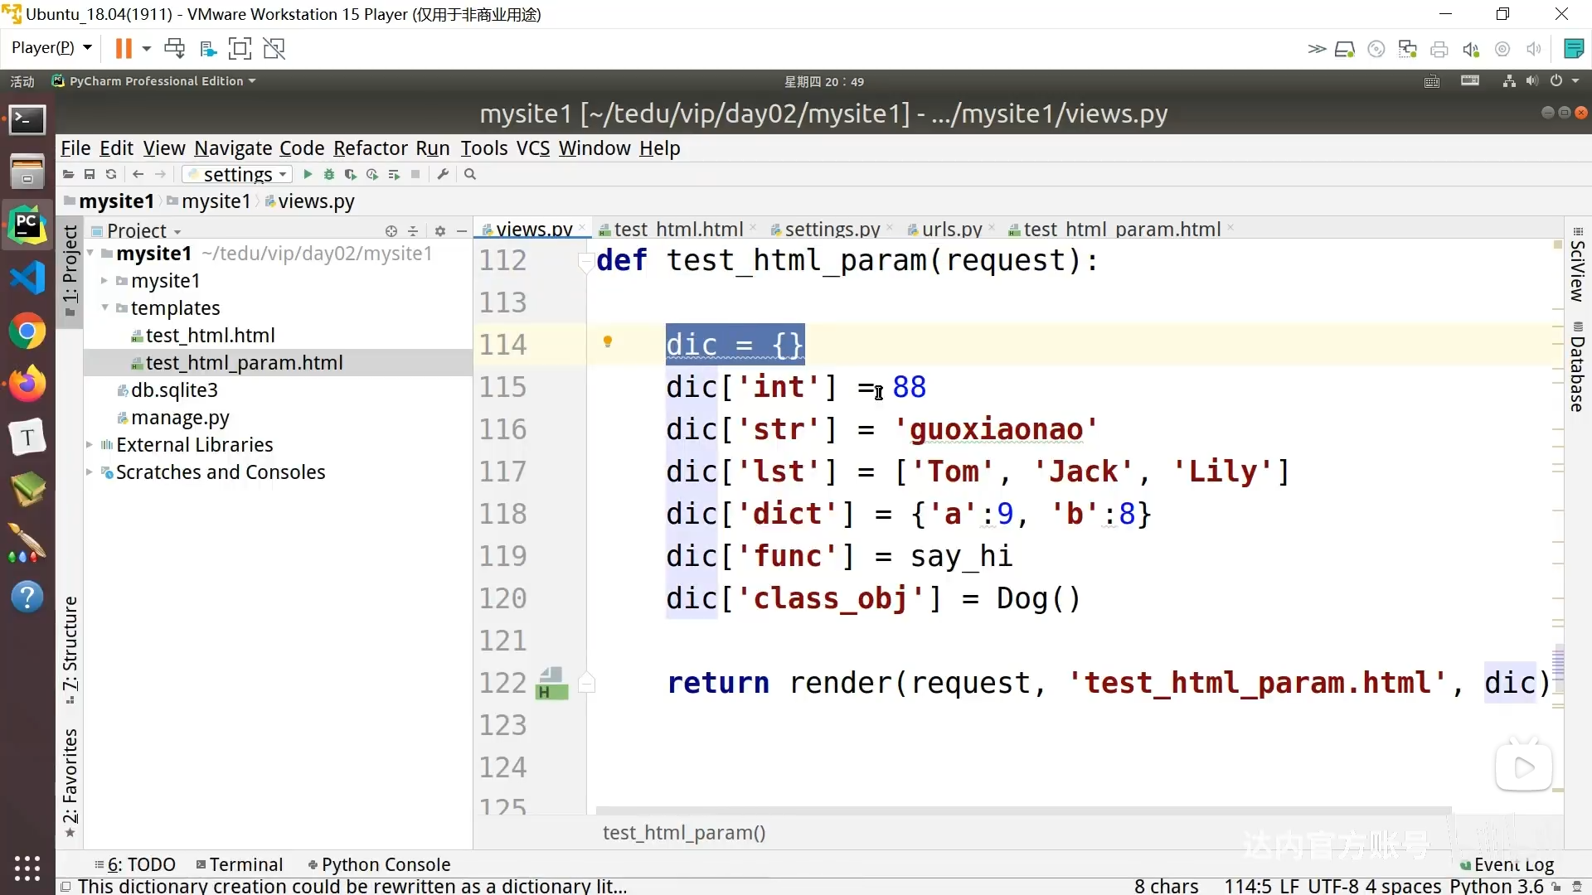Toggle the VMware Unity mode icon

pyautogui.click(x=274, y=48)
